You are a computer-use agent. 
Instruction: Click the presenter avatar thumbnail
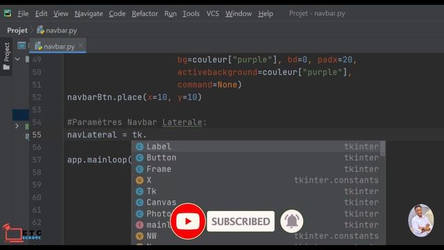[x=421, y=220]
